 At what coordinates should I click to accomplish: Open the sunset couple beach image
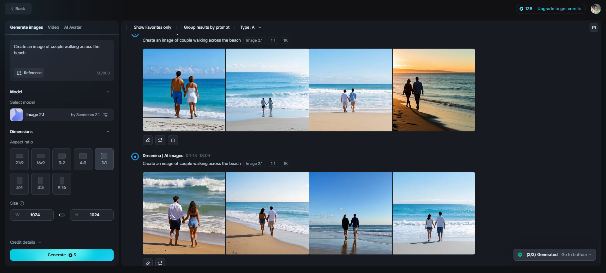[434, 90]
